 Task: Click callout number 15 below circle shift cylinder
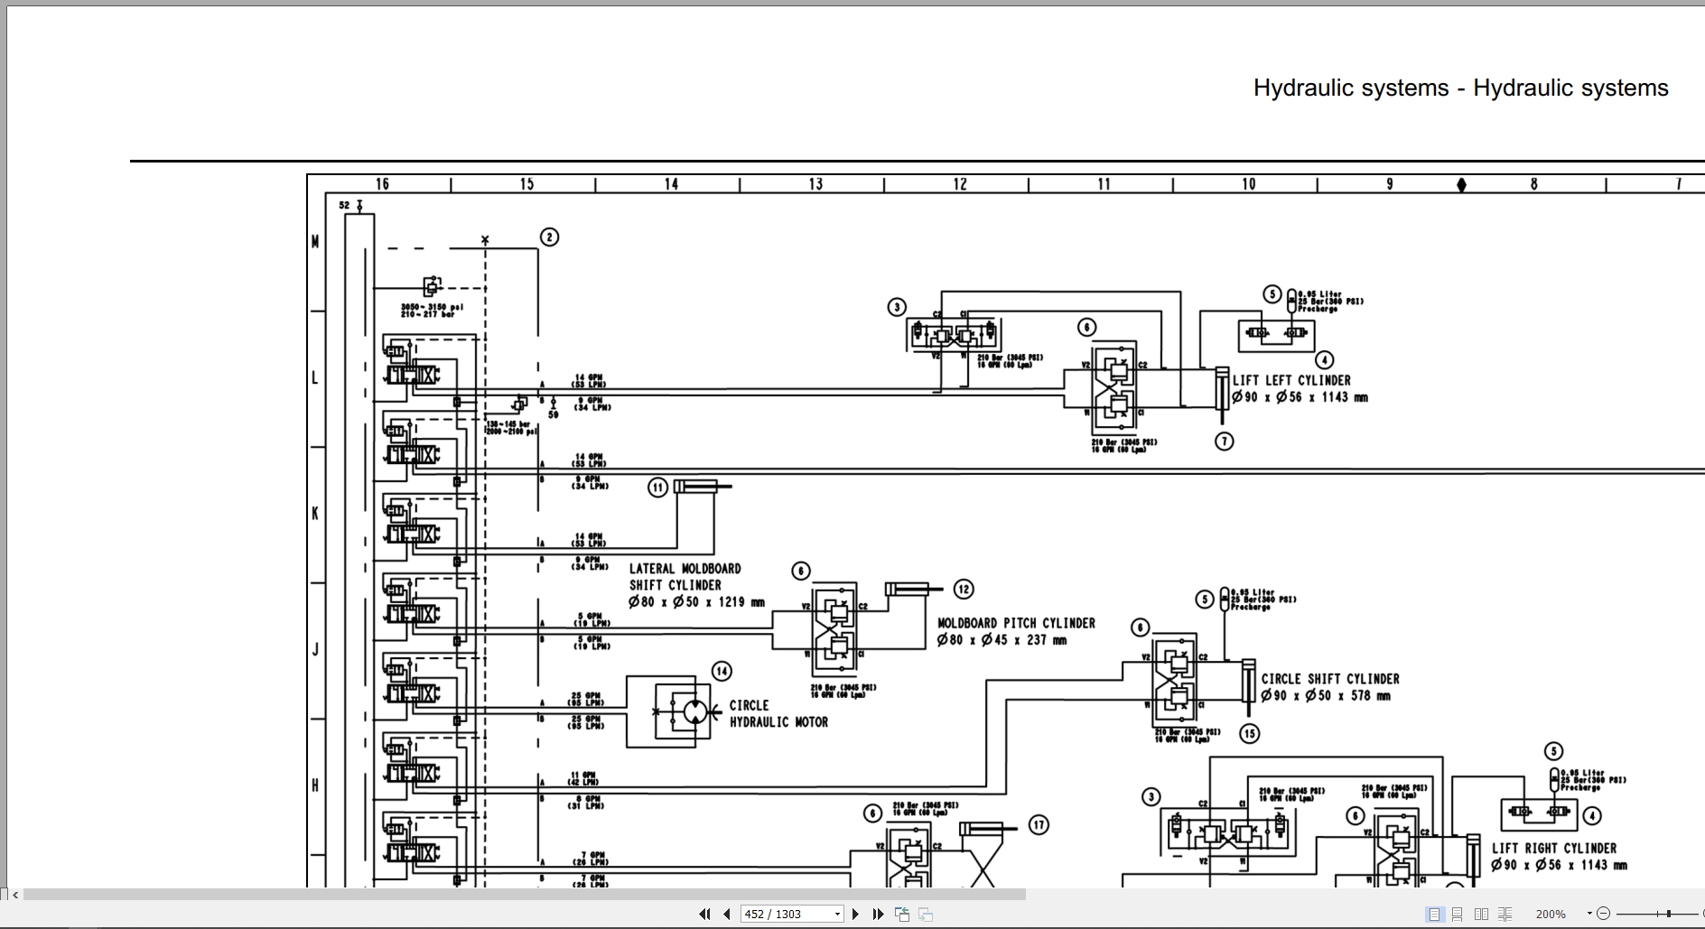[x=1250, y=733]
